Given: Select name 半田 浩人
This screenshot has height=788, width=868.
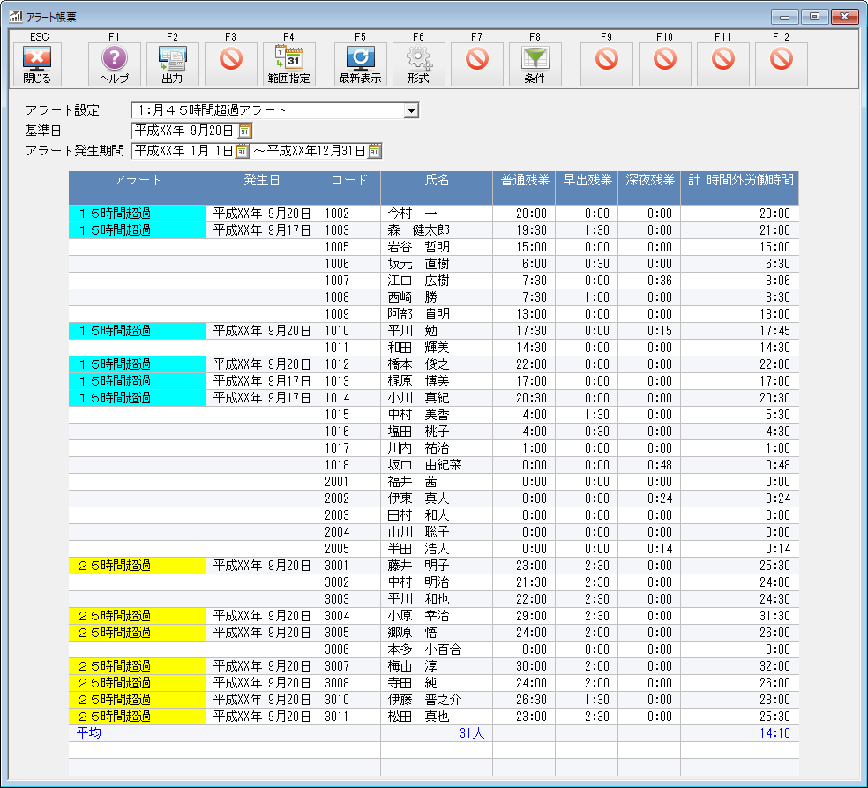Looking at the screenshot, I should pos(437,549).
